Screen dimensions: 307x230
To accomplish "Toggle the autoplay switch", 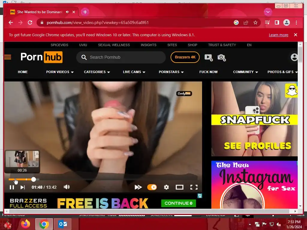I will pos(152,187).
